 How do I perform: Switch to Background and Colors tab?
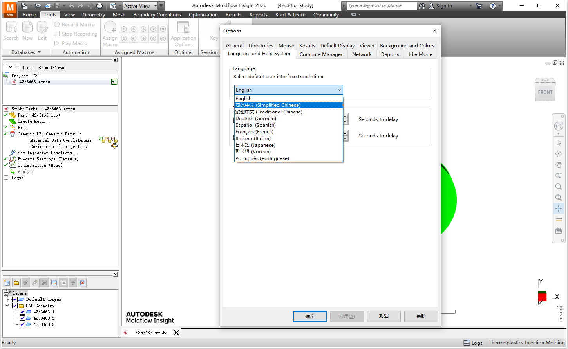tap(407, 46)
